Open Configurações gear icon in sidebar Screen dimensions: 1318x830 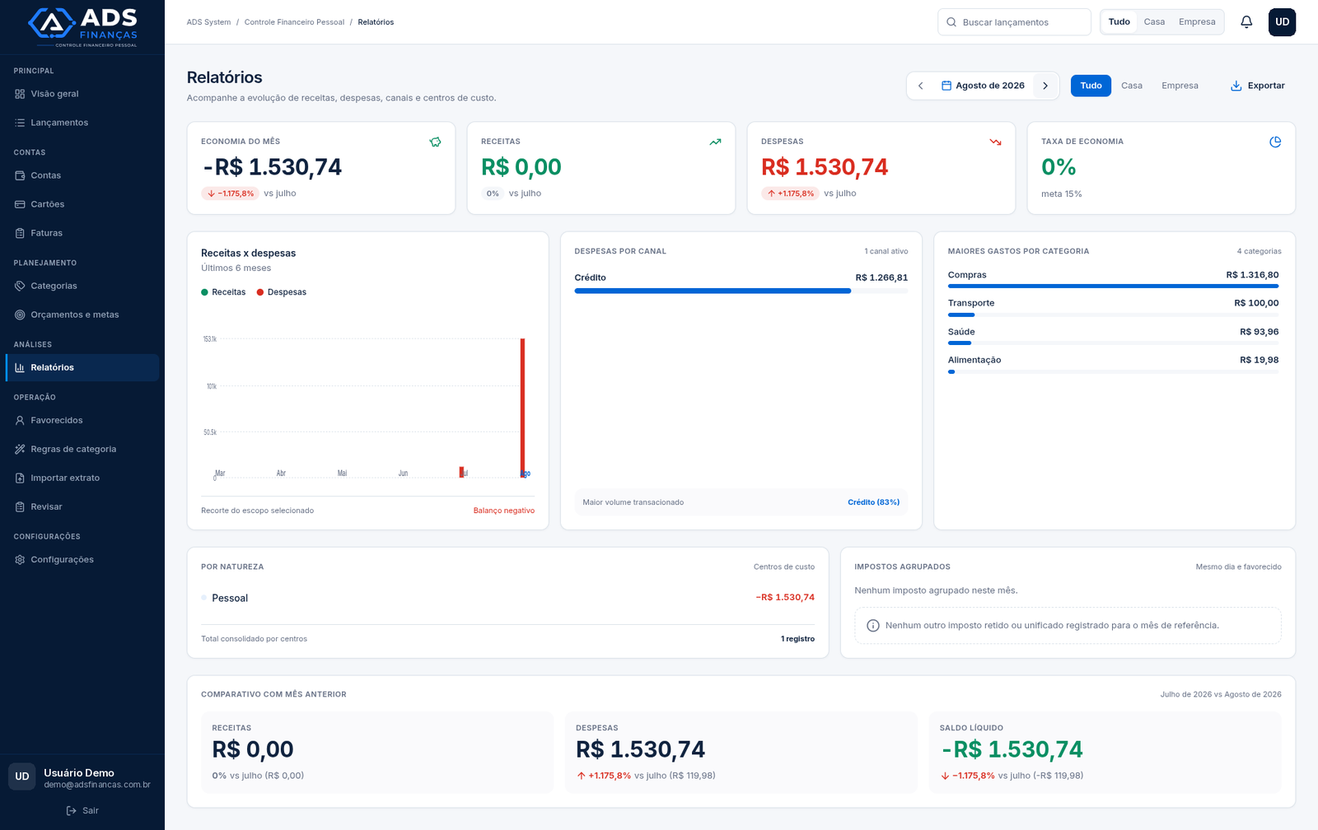(20, 559)
